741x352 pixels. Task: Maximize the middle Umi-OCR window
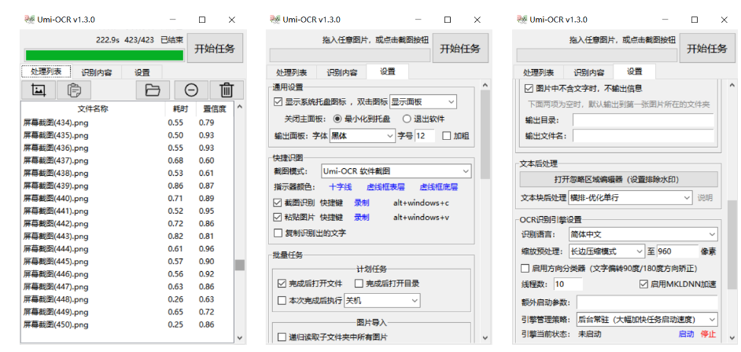point(448,20)
